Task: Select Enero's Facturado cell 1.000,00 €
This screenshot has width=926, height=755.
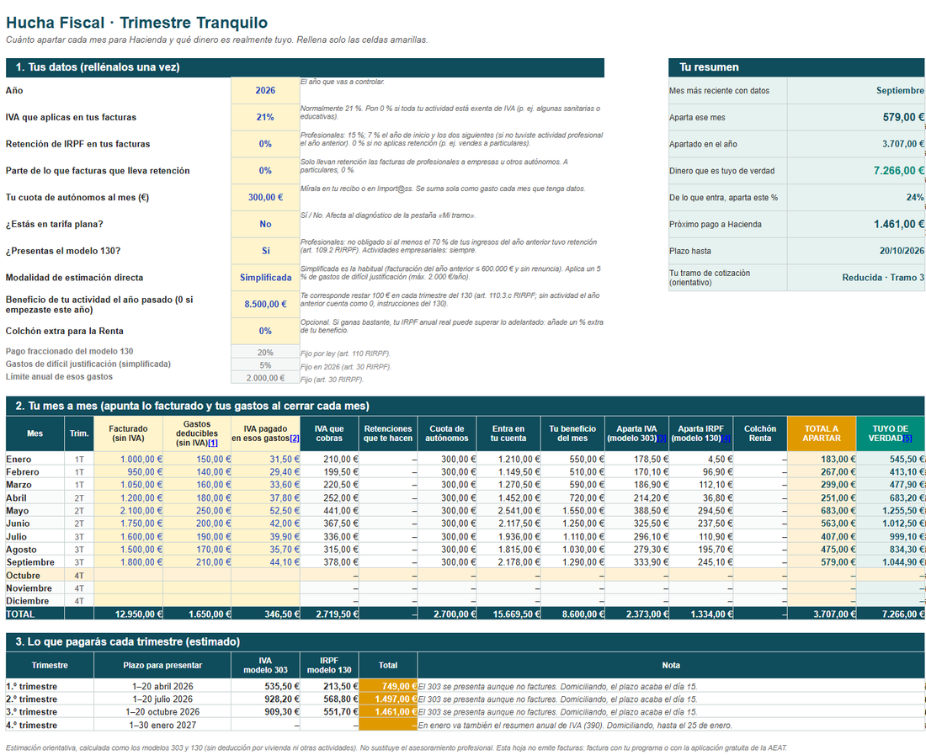Action: coord(128,460)
